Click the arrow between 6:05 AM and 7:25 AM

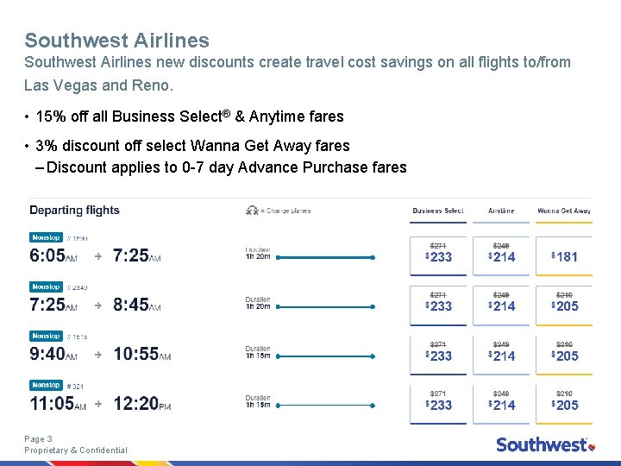click(98, 256)
